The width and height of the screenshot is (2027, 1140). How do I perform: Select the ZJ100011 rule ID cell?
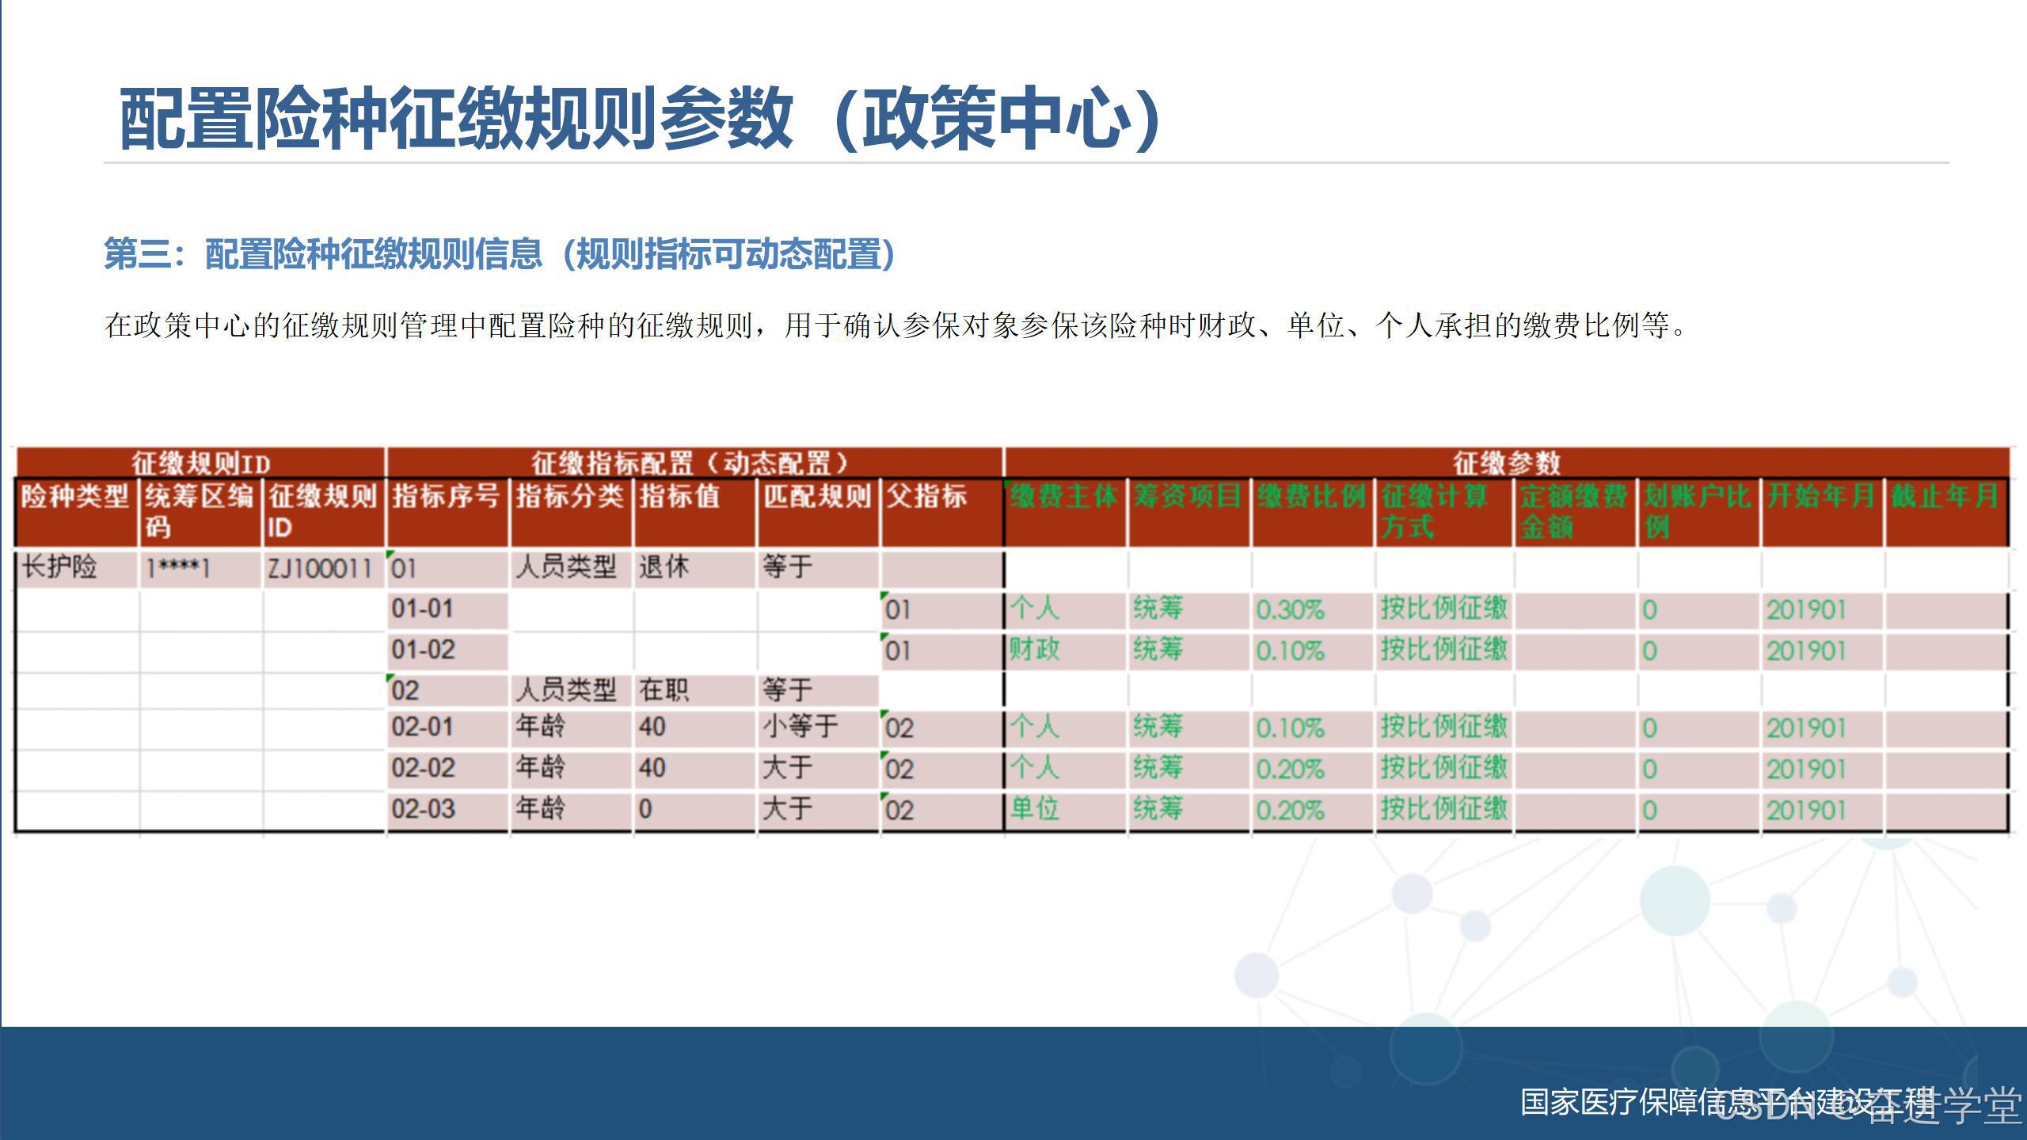tap(320, 568)
